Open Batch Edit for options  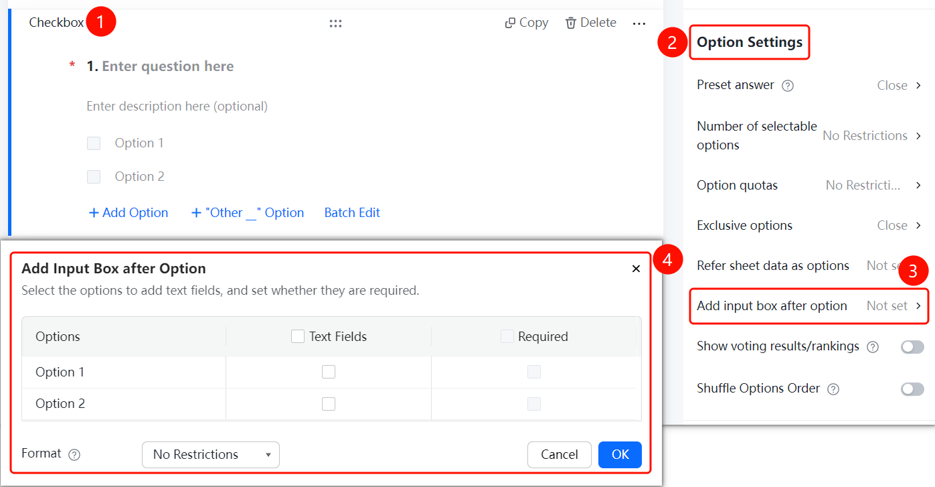point(352,212)
